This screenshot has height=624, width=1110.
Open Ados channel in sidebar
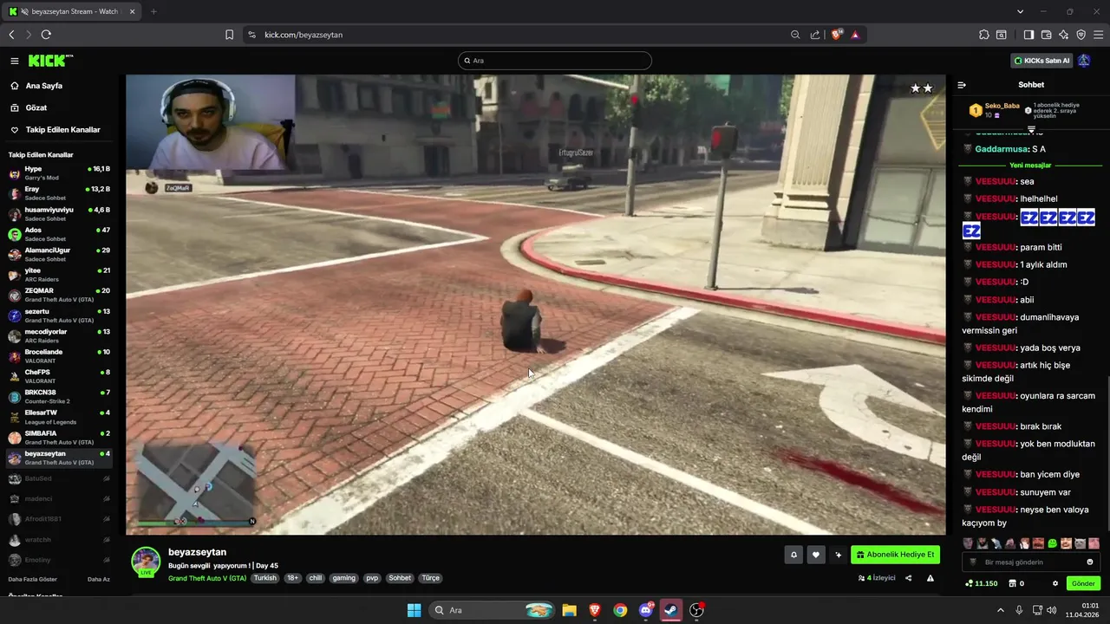(x=61, y=233)
